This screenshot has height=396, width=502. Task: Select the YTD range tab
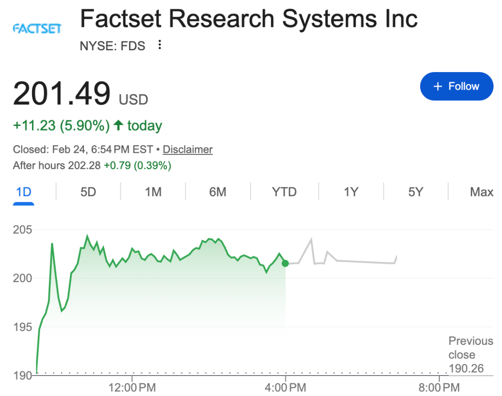click(x=284, y=191)
